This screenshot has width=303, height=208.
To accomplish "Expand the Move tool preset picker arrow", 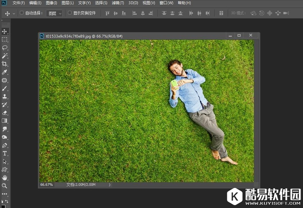I will point(14,14).
